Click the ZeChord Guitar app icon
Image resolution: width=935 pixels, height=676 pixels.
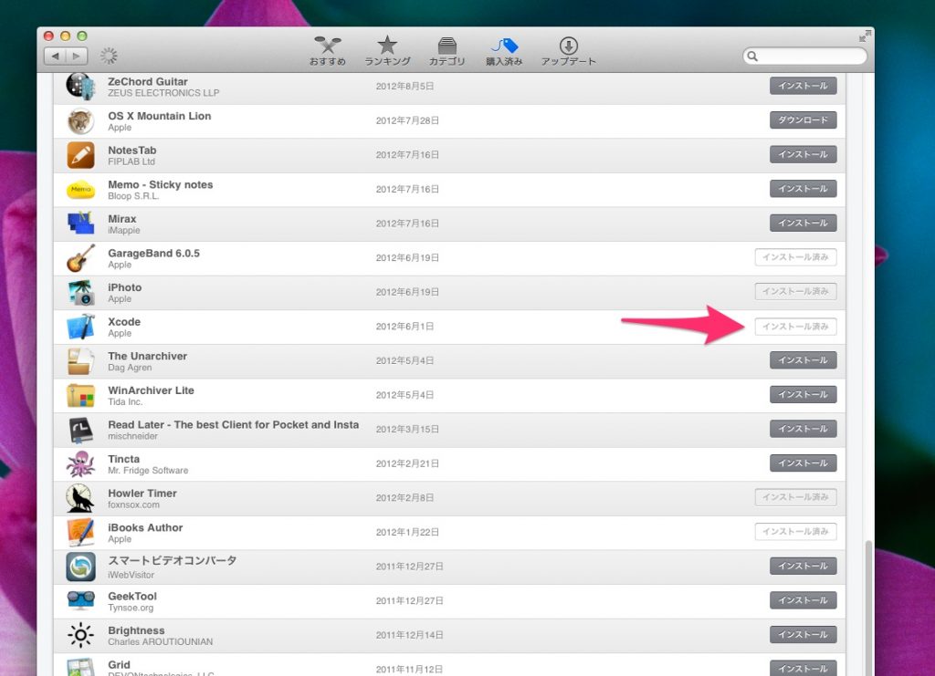coord(80,87)
